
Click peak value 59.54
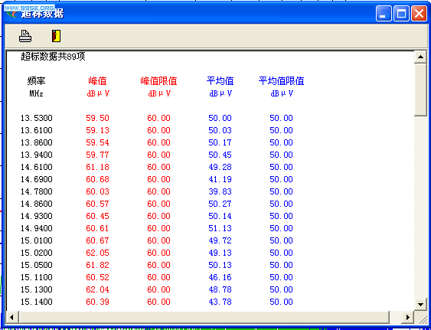pos(97,142)
